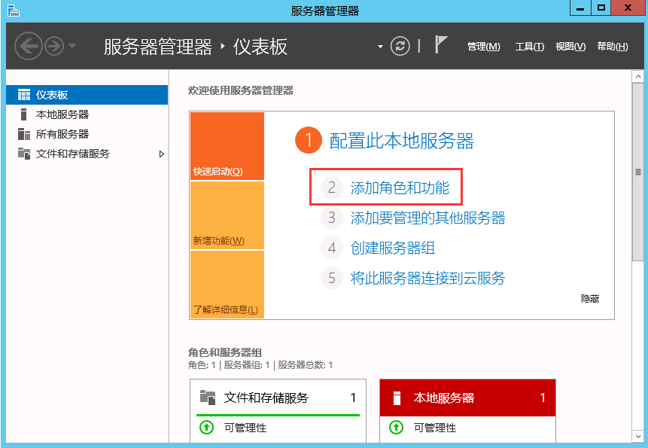The height and width of the screenshot is (448, 648).
Task: Open the 工具(T) menu
Action: tap(529, 47)
